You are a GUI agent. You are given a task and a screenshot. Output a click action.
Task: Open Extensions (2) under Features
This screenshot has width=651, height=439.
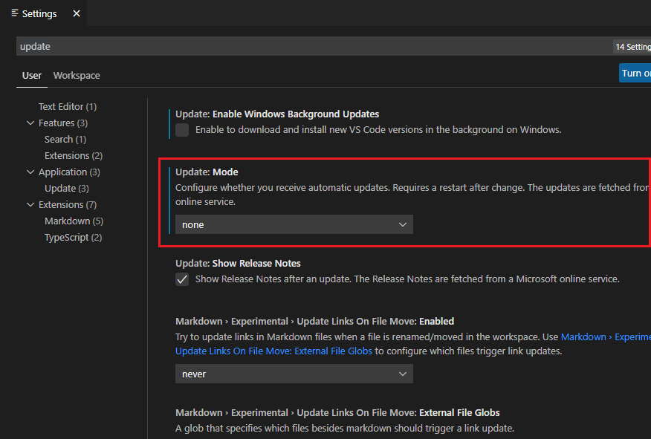point(74,155)
